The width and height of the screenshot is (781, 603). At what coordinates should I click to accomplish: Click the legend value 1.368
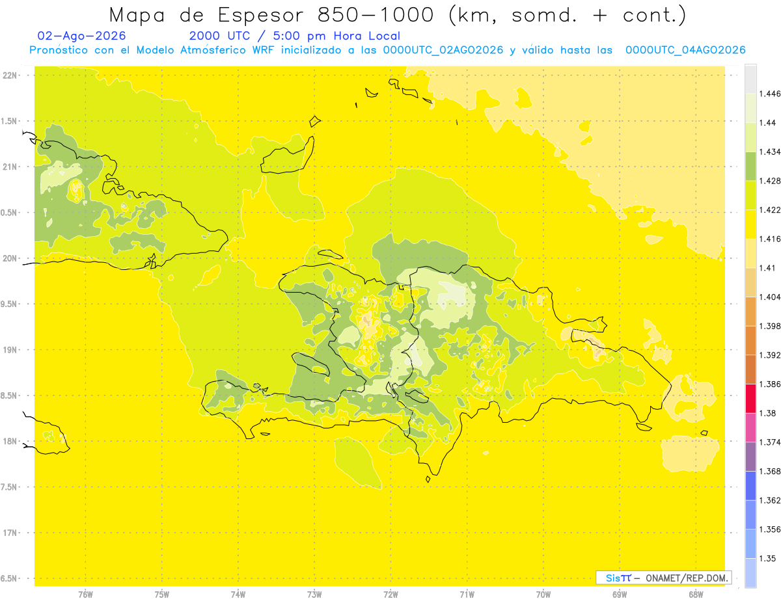771,471
